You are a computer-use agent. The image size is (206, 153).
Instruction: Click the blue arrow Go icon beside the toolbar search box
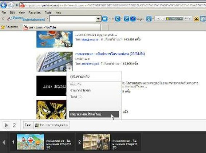click(x=105, y=19)
